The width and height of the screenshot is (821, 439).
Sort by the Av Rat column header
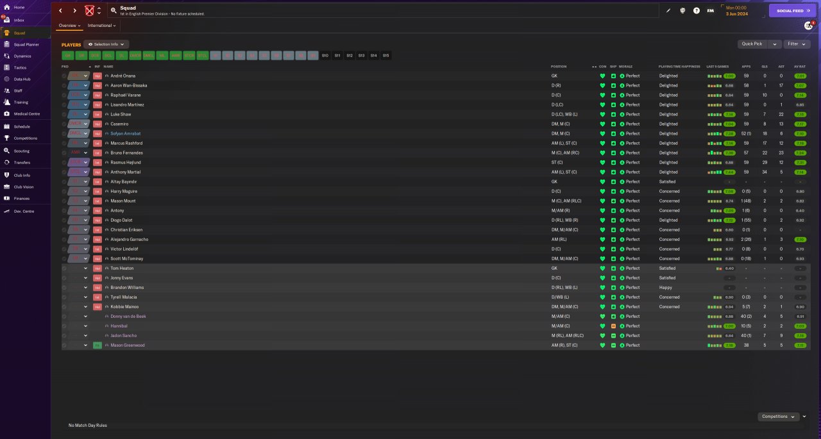point(799,67)
